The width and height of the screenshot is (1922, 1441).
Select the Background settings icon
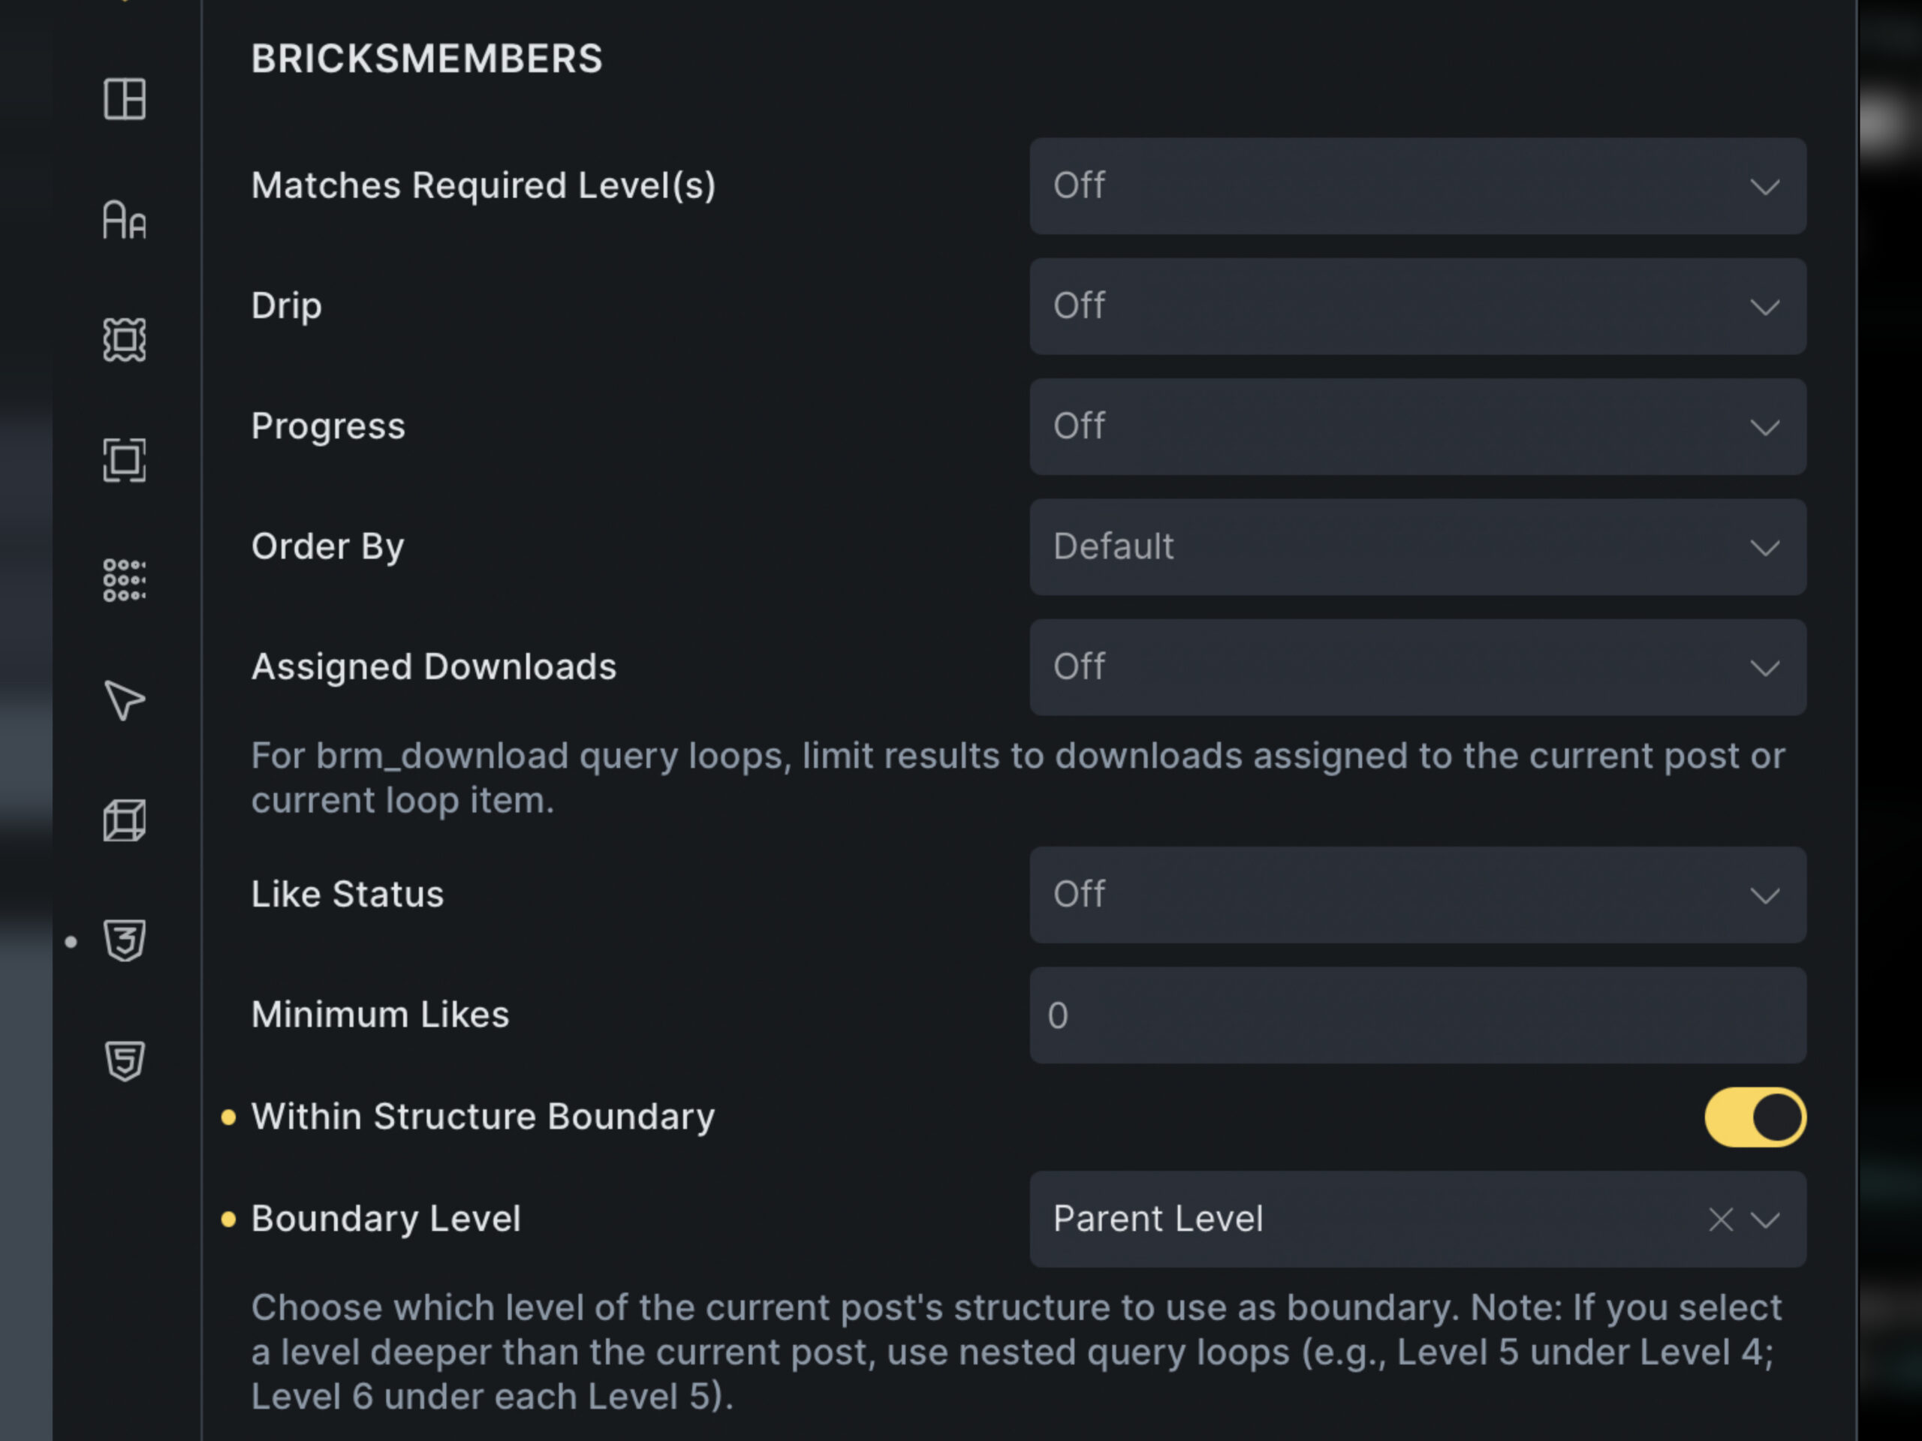click(124, 340)
